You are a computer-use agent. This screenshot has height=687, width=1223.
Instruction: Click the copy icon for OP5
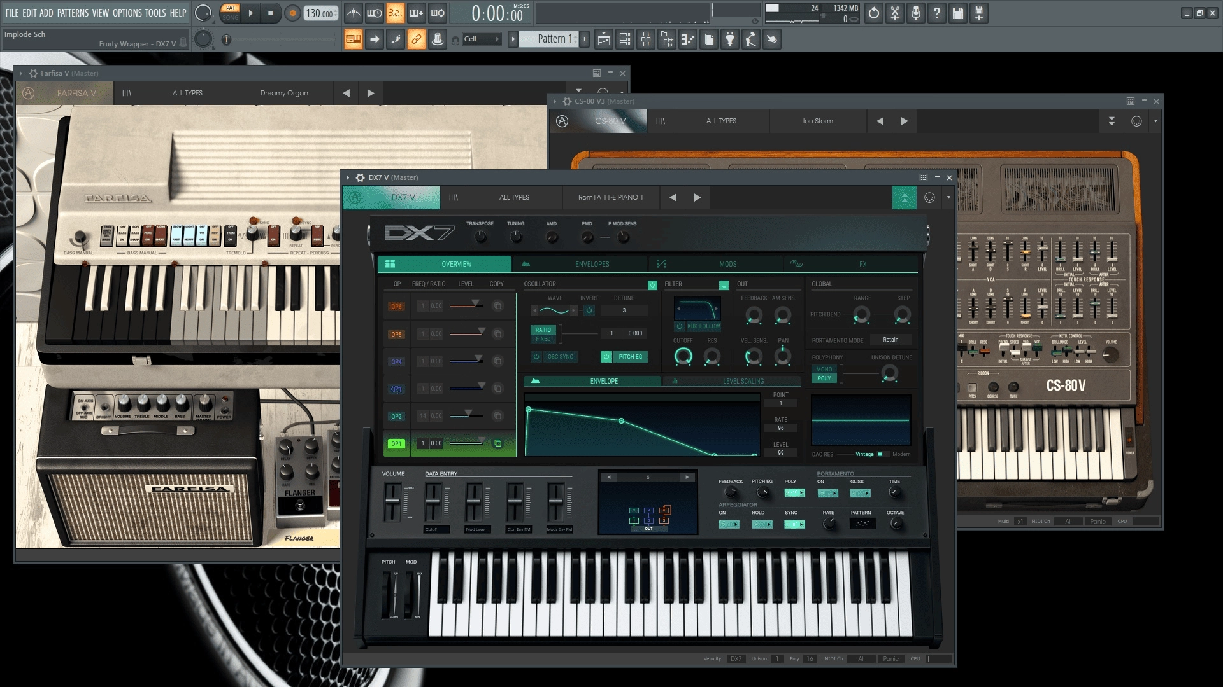(x=498, y=333)
